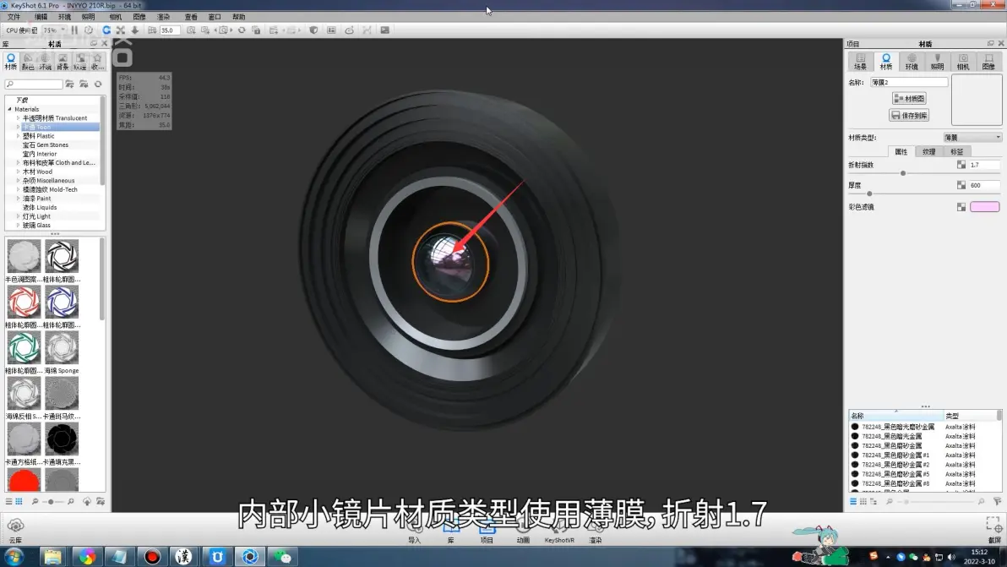Select the 宝石 Gem Stones folder
This screenshot has width=1007, height=567.
(45, 145)
